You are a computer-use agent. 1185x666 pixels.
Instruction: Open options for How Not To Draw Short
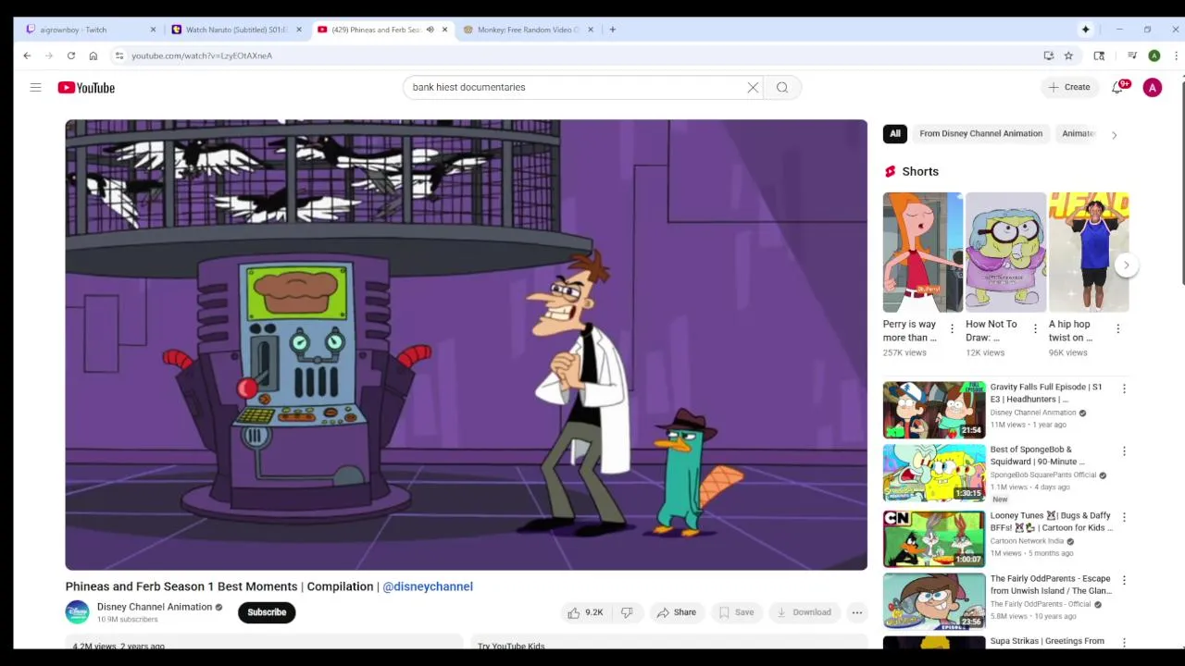[x=1035, y=329]
